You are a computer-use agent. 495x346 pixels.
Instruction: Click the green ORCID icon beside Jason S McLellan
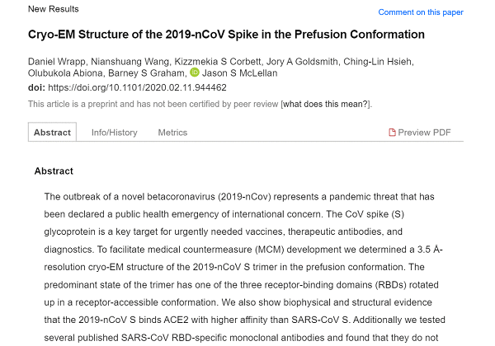195,72
